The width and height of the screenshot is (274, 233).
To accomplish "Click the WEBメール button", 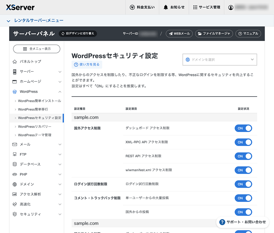I will (x=179, y=34).
